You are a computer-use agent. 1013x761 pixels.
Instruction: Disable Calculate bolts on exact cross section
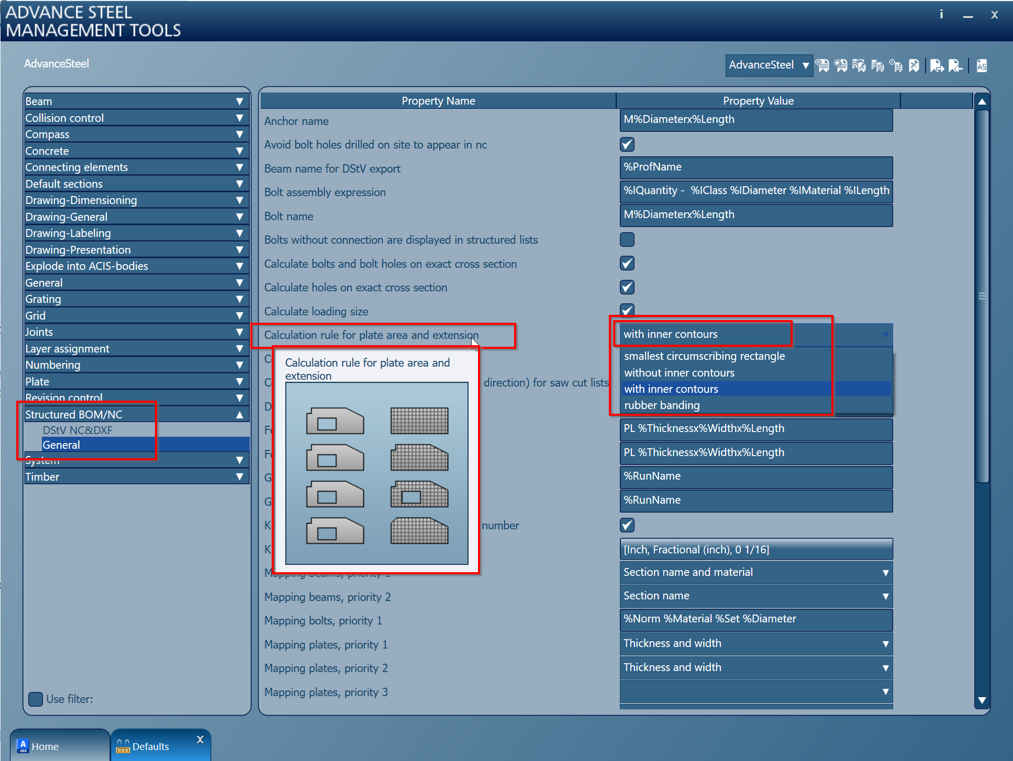coord(627,263)
